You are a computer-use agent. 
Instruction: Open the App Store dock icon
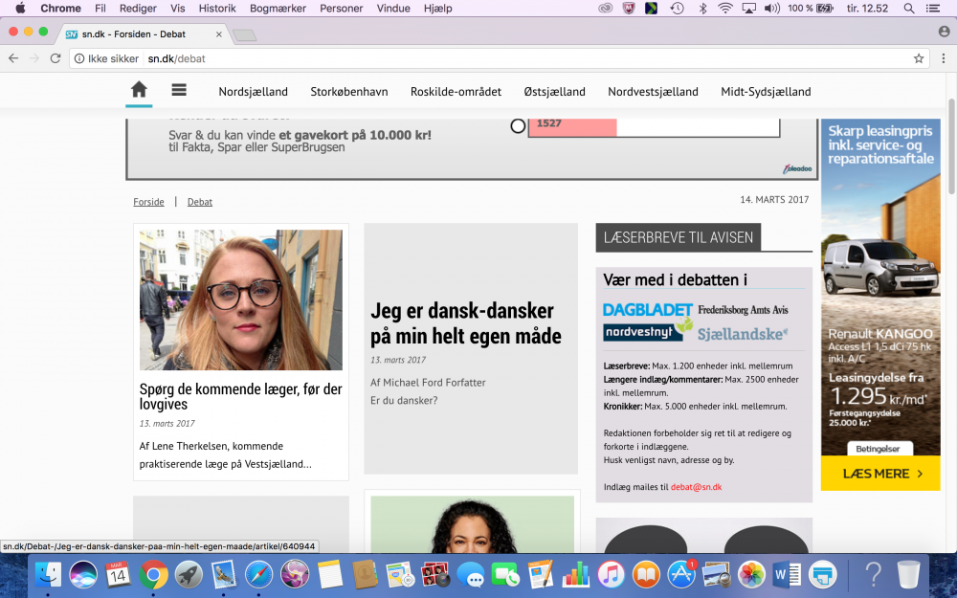coord(681,574)
